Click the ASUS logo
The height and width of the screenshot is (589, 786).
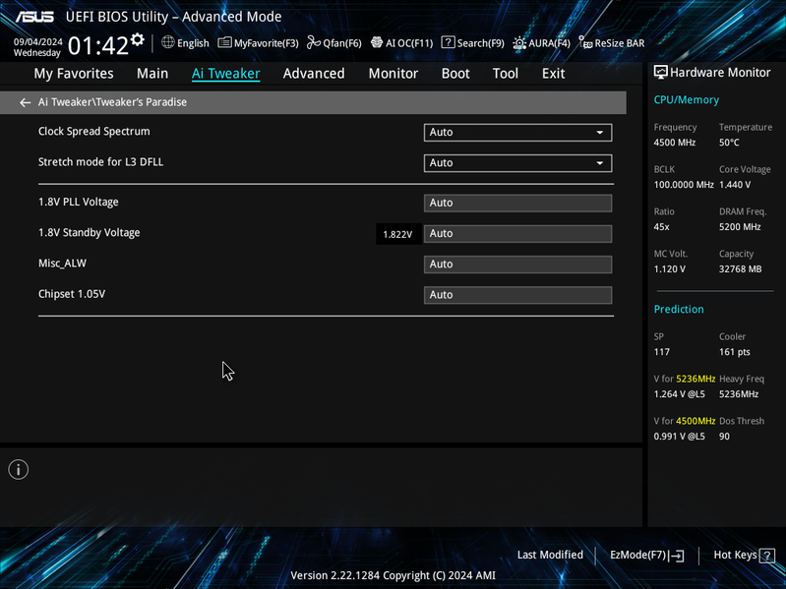[x=34, y=17]
